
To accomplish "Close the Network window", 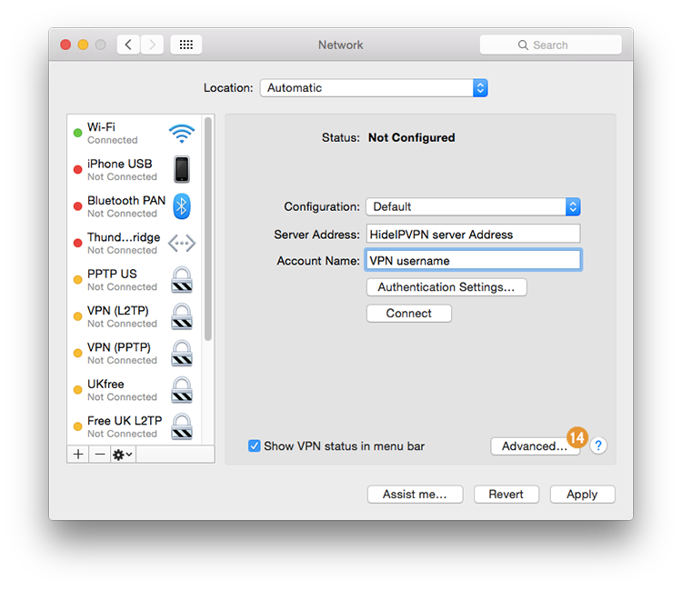I will pyautogui.click(x=65, y=45).
